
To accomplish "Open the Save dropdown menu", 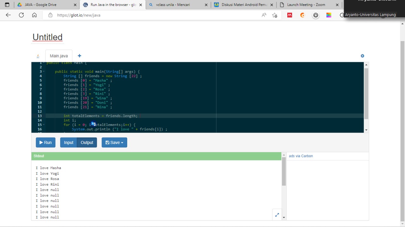I will tap(114, 142).
